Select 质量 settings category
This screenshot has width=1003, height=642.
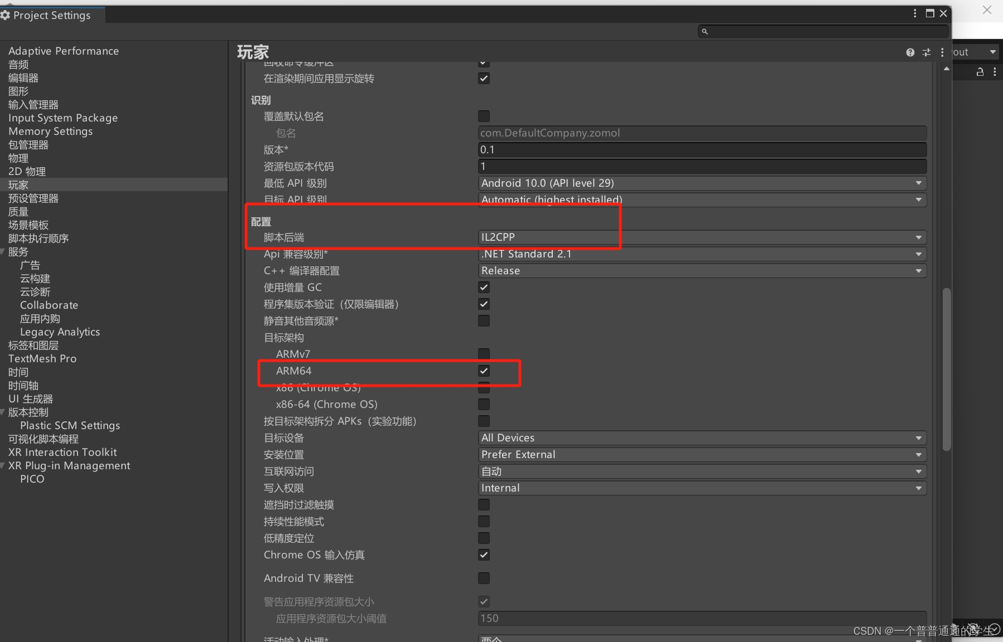(18, 212)
